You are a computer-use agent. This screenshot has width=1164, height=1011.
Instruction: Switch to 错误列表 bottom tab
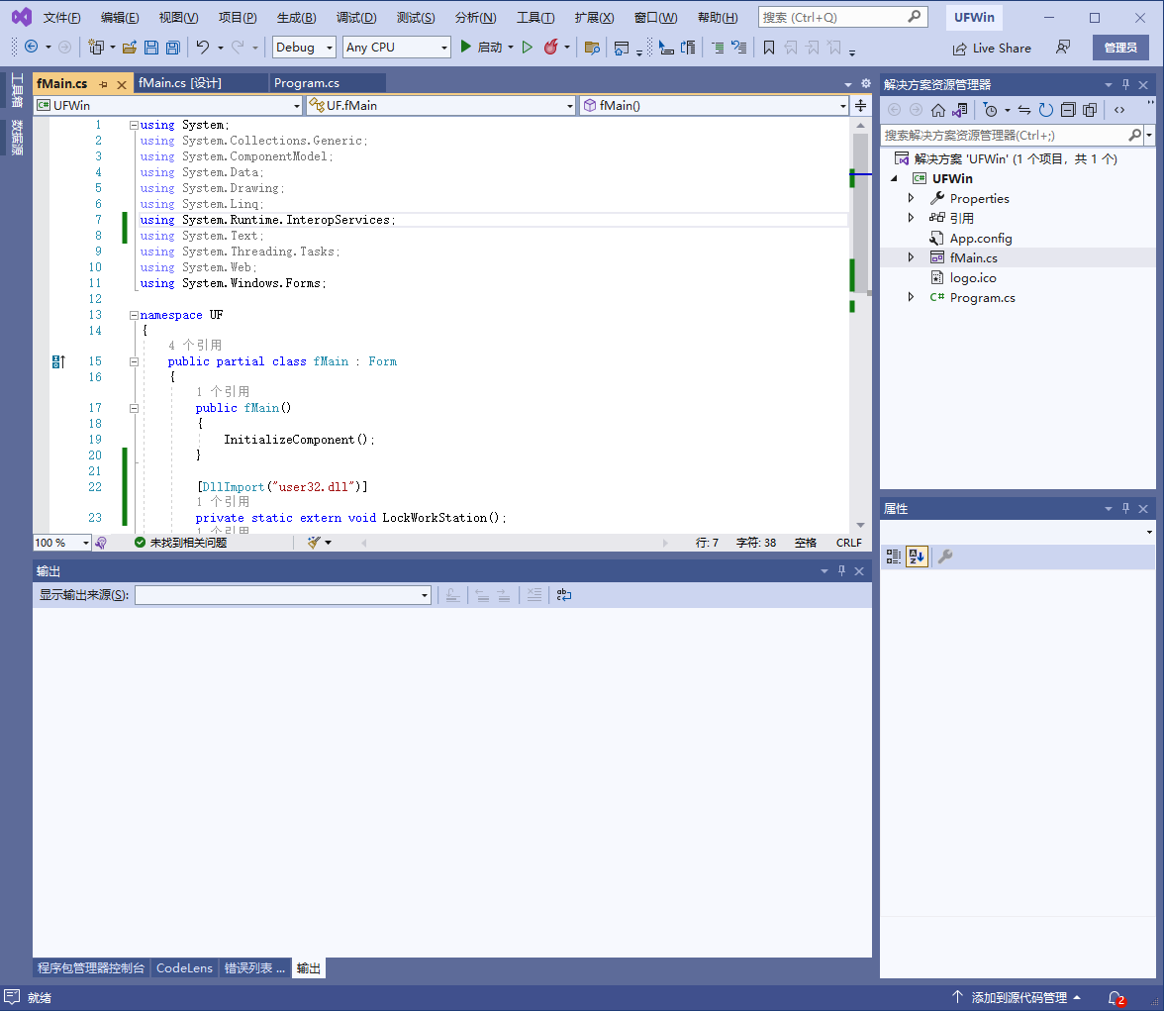(x=254, y=967)
